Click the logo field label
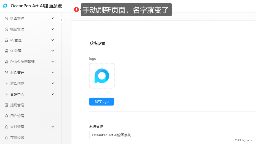This screenshot has height=144, width=256. (x=93, y=59)
